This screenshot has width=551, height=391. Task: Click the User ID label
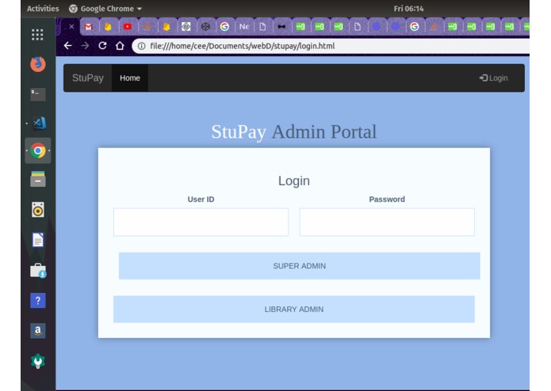(201, 199)
